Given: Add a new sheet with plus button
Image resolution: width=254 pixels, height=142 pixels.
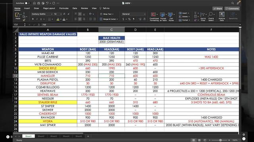Looking at the screenshot, I should [x=88, y=136].
